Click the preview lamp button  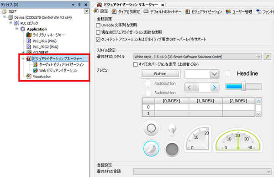(x=172, y=149)
